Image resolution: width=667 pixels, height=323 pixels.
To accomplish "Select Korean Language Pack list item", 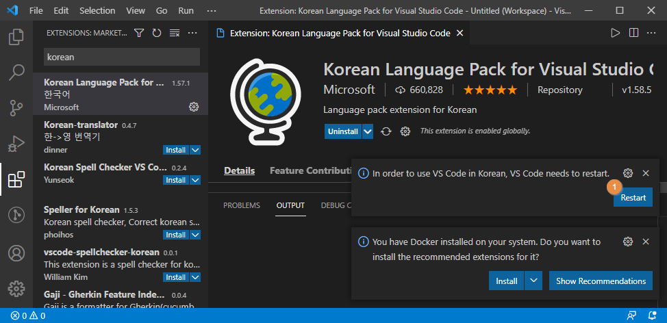I will (121, 94).
